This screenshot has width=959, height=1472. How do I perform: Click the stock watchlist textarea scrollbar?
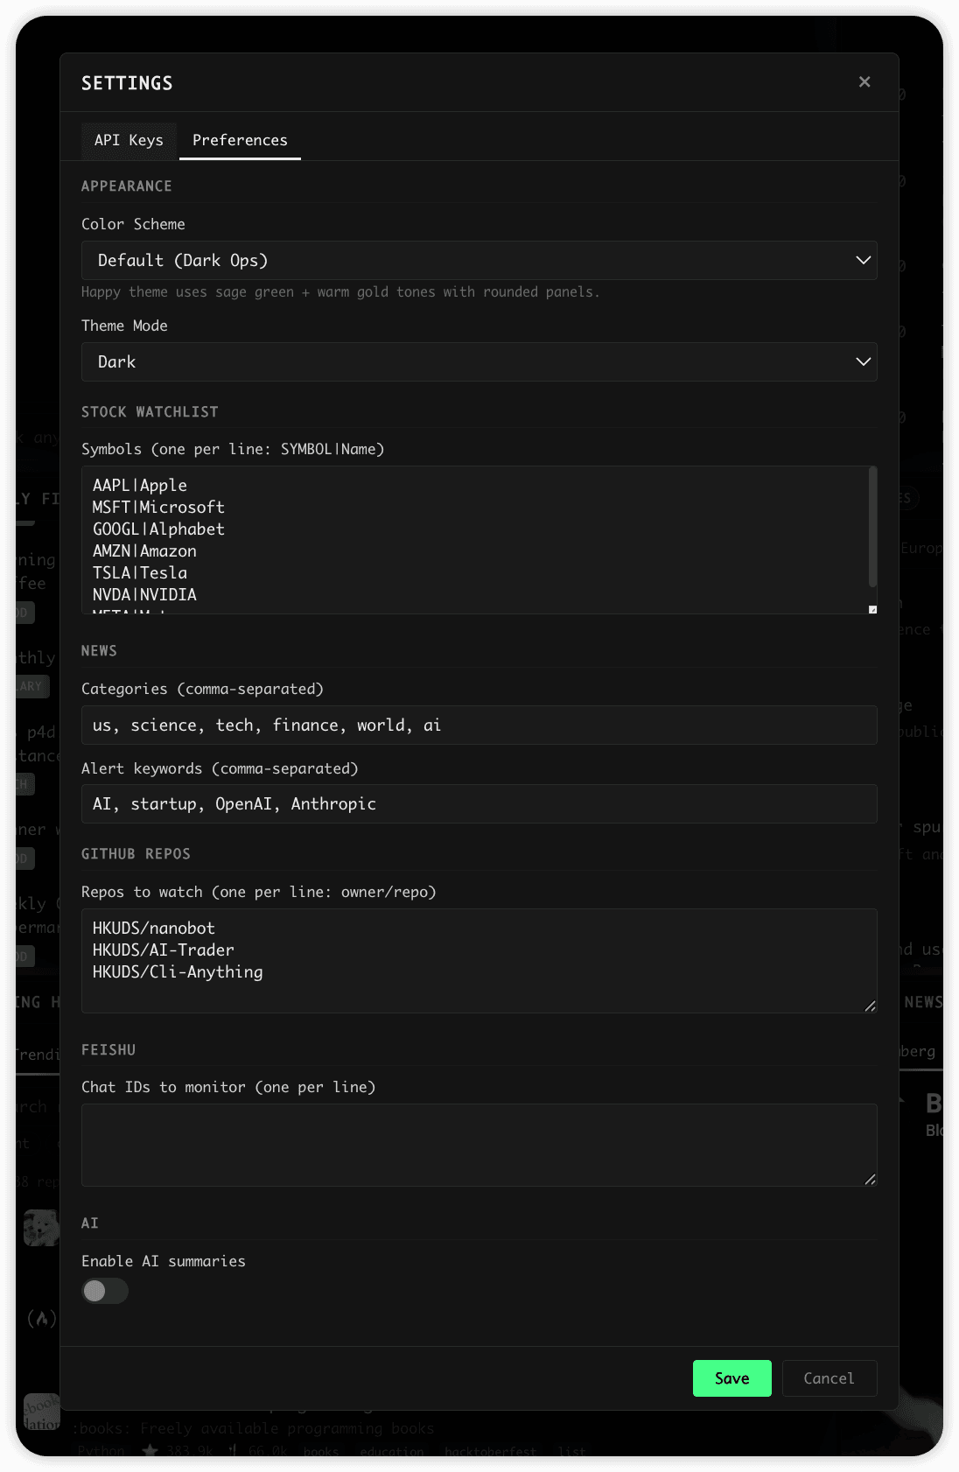(x=872, y=528)
